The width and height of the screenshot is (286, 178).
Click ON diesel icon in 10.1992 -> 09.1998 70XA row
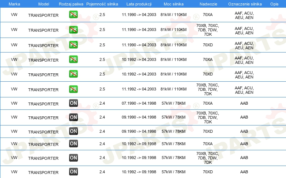click(x=73, y=144)
